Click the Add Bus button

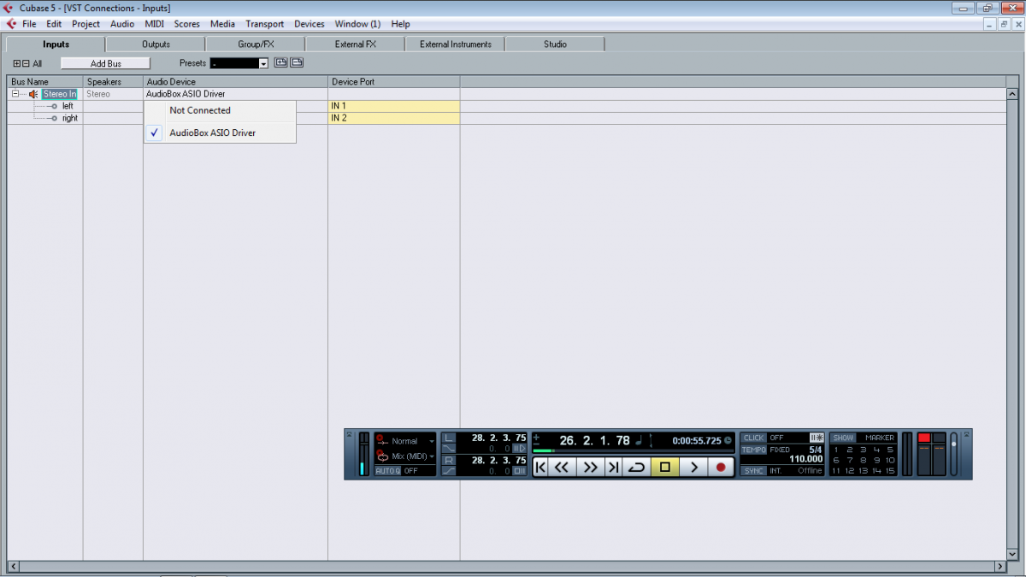[106, 63]
